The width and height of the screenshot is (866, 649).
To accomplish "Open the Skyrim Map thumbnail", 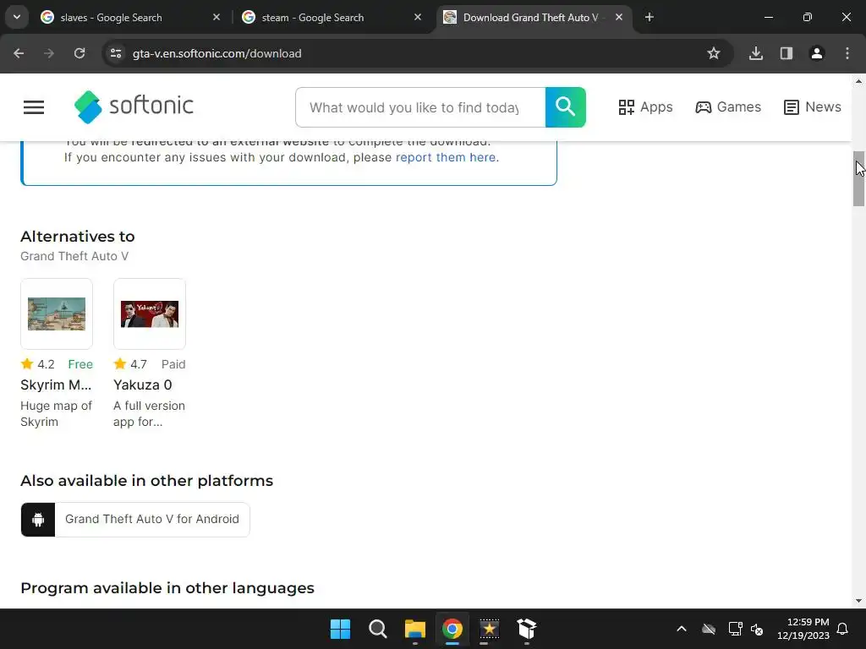I will pyautogui.click(x=57, y=314).
